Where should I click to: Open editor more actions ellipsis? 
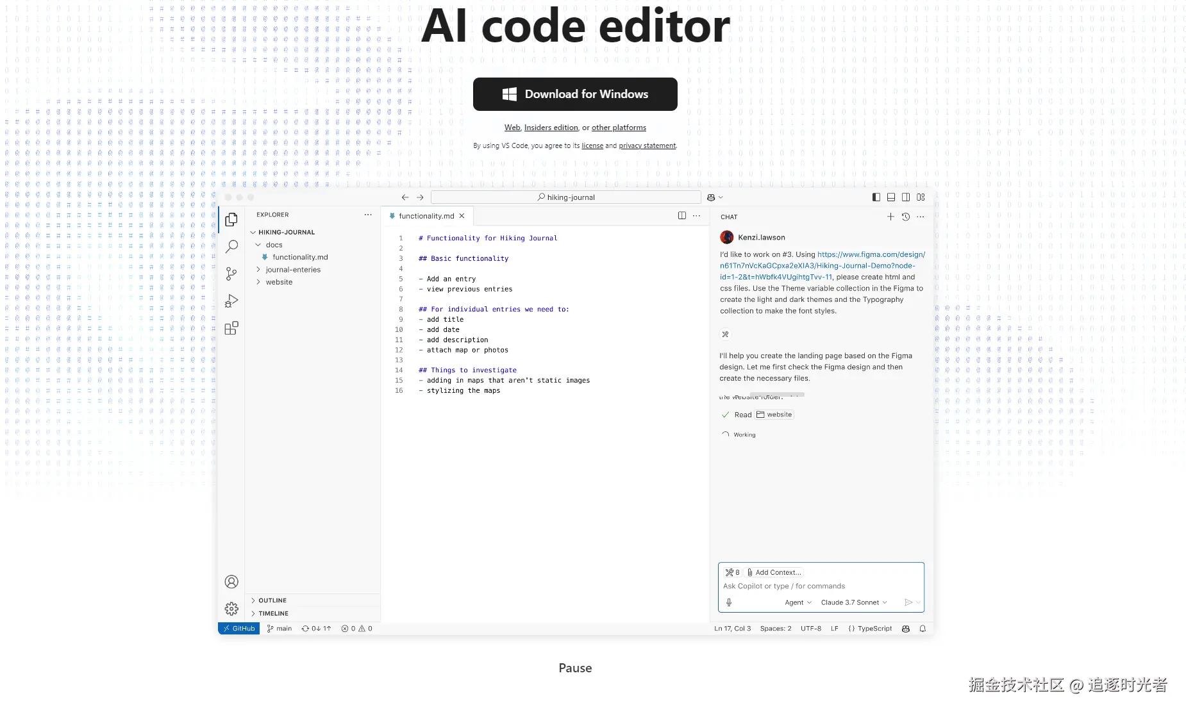[x=697, y=216]
